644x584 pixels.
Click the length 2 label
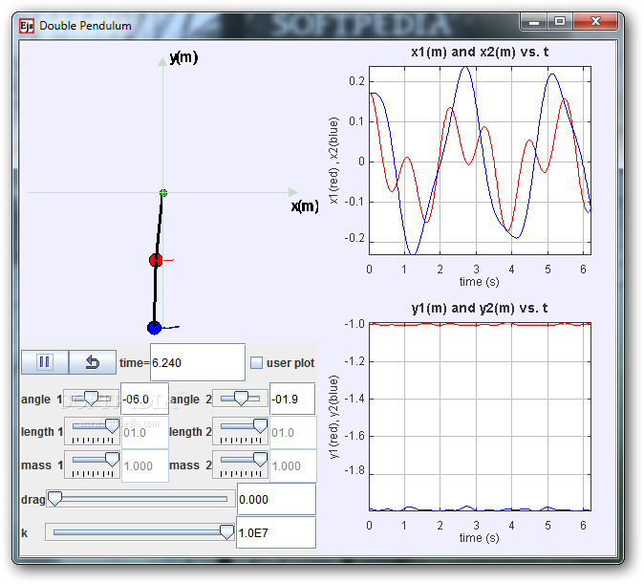tap(190, 432)
